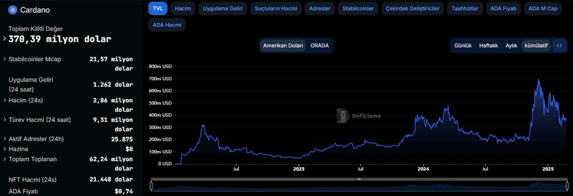The width and height of the screenshot is (573, 196).
Task: Expand the Toplam Toplanan row
Action: point(5,159)
